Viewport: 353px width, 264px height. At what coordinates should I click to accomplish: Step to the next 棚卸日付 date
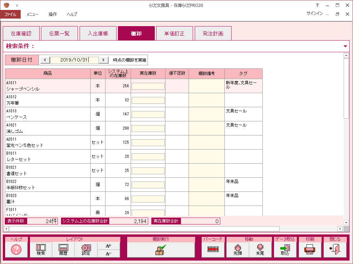103,60
